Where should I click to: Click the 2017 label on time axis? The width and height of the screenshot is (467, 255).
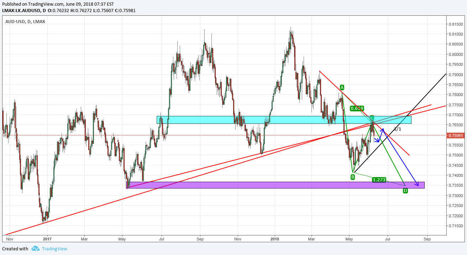tap(47, 239)
